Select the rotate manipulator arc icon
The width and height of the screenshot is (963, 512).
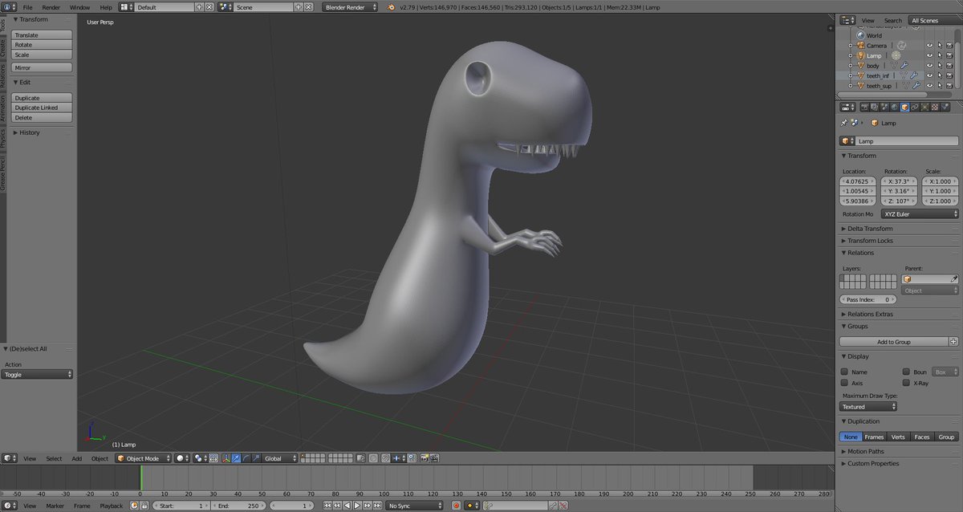pyautogui.click(x=246, y=458)
